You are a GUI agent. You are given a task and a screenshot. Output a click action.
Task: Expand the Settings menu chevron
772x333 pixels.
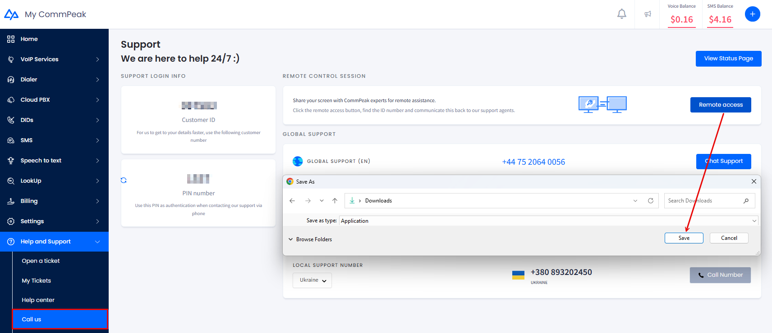tap(97, 221)
